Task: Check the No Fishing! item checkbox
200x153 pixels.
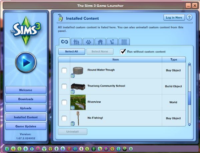Action: click(x=64, y=118)
